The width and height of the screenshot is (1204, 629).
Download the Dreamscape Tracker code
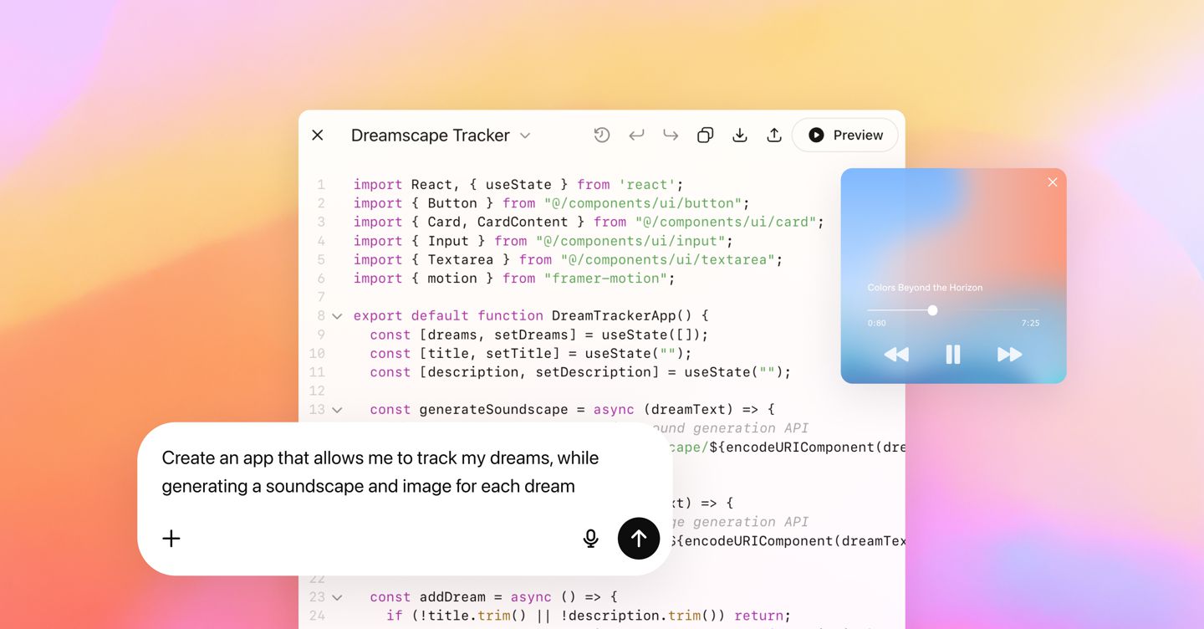click(740, 136)
